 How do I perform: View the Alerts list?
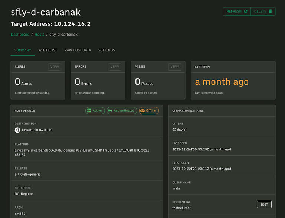tap(55, 67)
